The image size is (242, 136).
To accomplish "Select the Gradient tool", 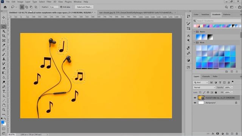I will [4, 73].
